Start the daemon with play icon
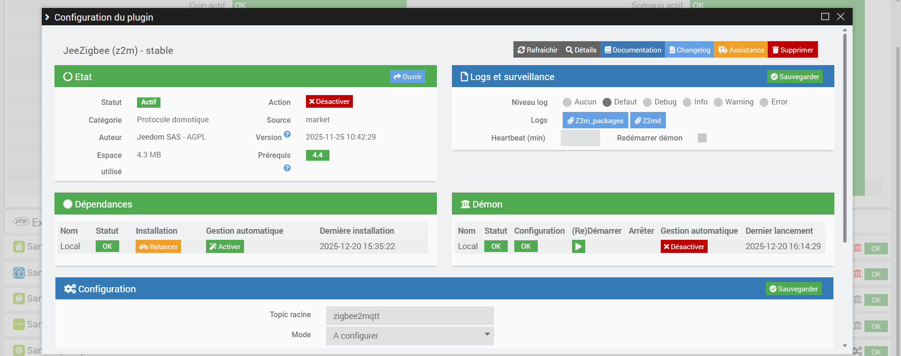The width and height of the screenshot is (901, 356). pyautogui.click(x=579, y=246)
